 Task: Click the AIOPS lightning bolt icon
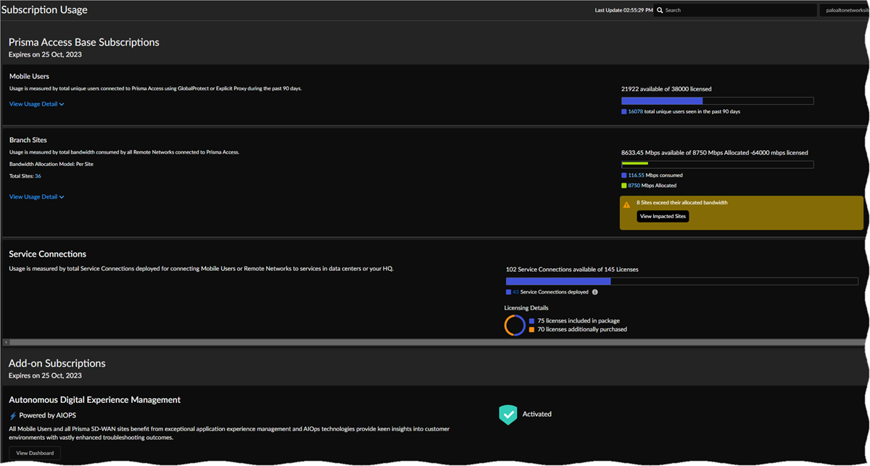(x=12, y=415)
